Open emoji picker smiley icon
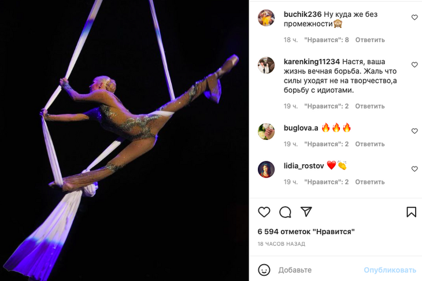Viewport: 422px width, 281px height. click(264, 270)
